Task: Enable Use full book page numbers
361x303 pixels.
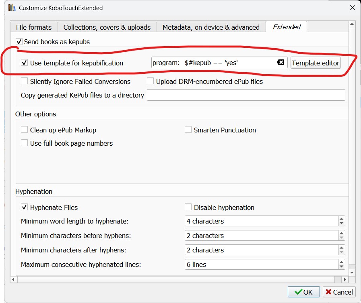Action: pos(25,143)
